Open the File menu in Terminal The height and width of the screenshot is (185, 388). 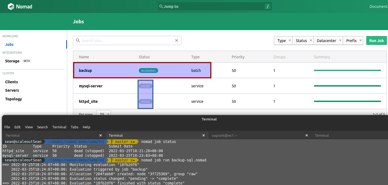pos(7,127)
